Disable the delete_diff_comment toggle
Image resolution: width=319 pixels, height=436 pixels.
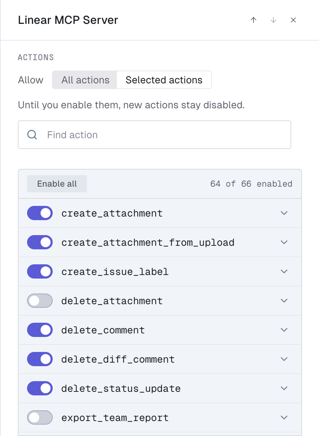[x=40, y=359]
